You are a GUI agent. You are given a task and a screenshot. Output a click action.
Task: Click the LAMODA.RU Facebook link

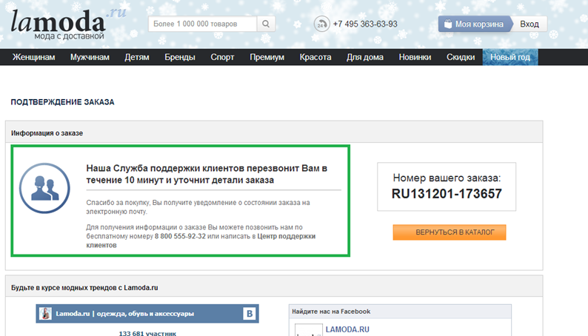point(347,329)
